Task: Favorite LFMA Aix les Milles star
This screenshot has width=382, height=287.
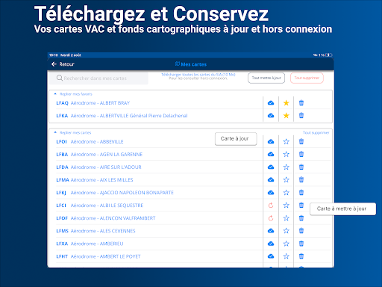Action: point(286,180)
